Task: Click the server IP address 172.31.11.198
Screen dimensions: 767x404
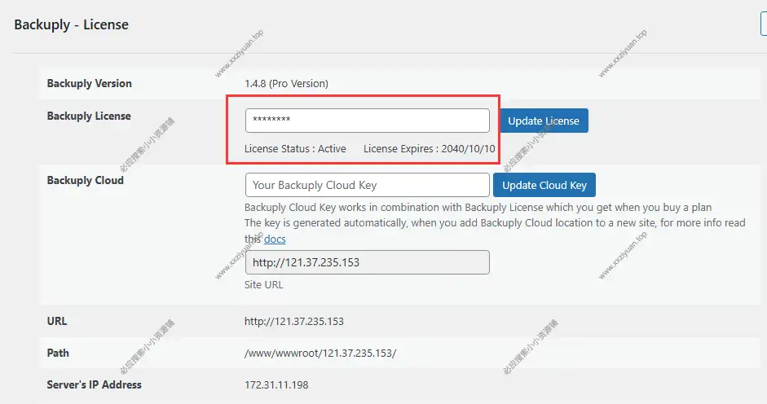Action: tap(276, 385)
